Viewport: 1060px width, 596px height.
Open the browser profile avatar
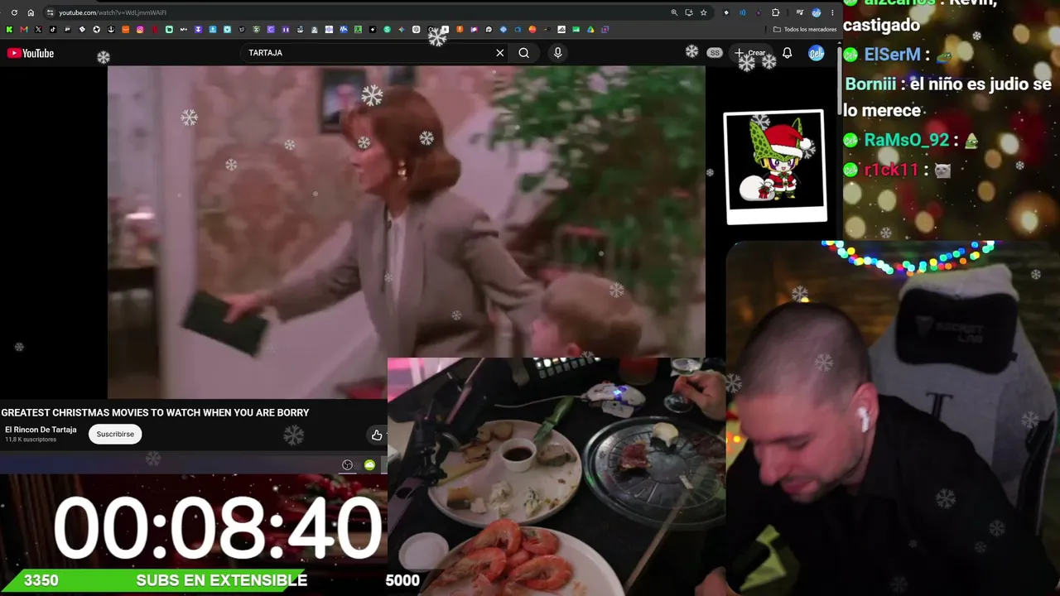(x=816, y=12)
